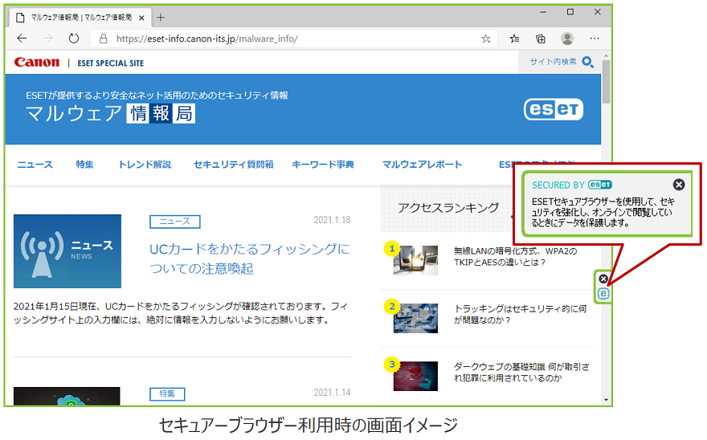The width and height of the screenshot is (707, 440).
Task: Click the favorite star in address bar
Action: click(x=485, y=39)
